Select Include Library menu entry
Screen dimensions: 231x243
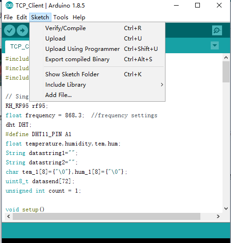pos(98,85)
